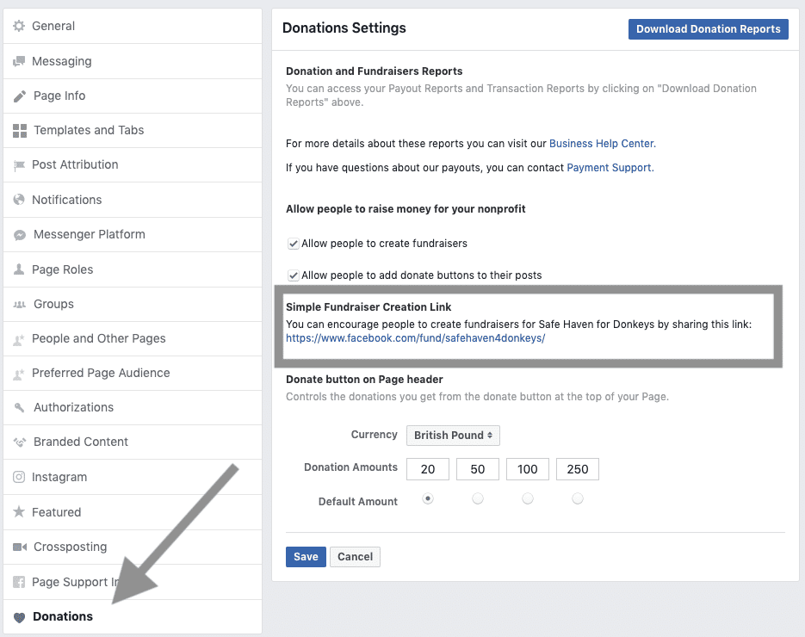Click the Notifications globe icon
The image size is (805, 637).
pos(19,200)
